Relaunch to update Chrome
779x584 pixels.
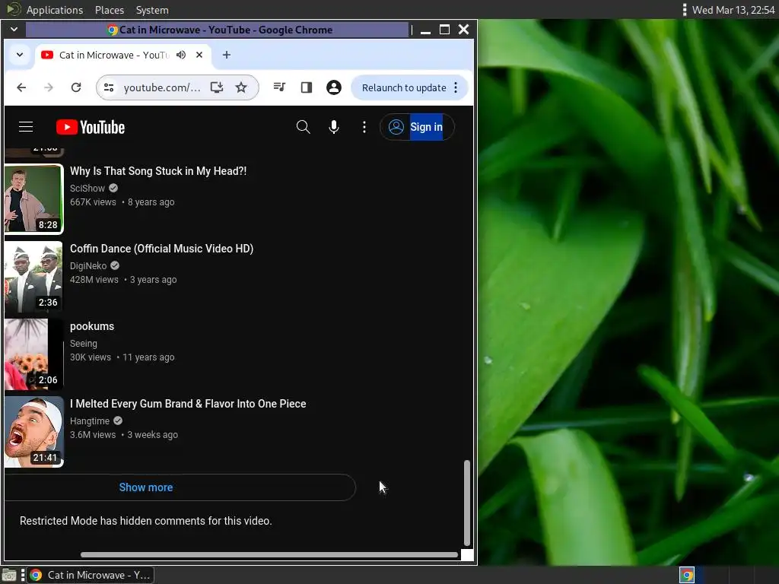pyautogui.click(x=404, y=88)
